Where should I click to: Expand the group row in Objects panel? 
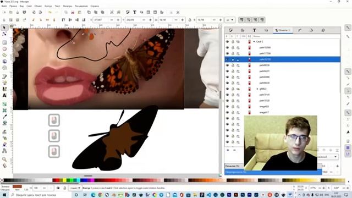(257, 89)
